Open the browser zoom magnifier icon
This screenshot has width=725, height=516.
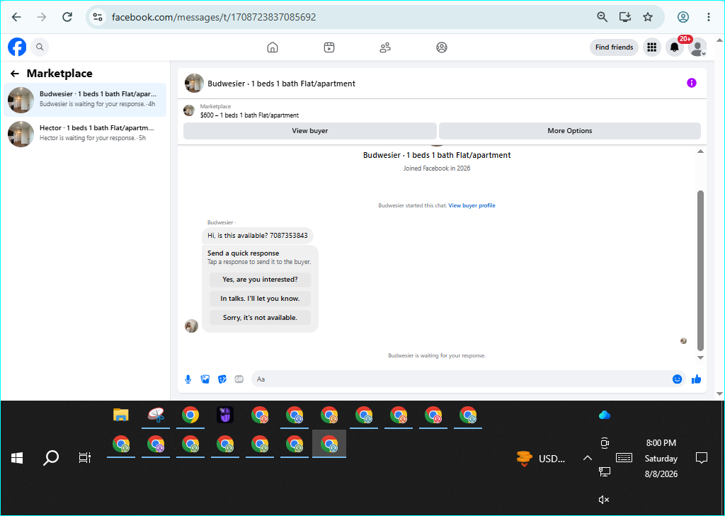tap(602, 17)
